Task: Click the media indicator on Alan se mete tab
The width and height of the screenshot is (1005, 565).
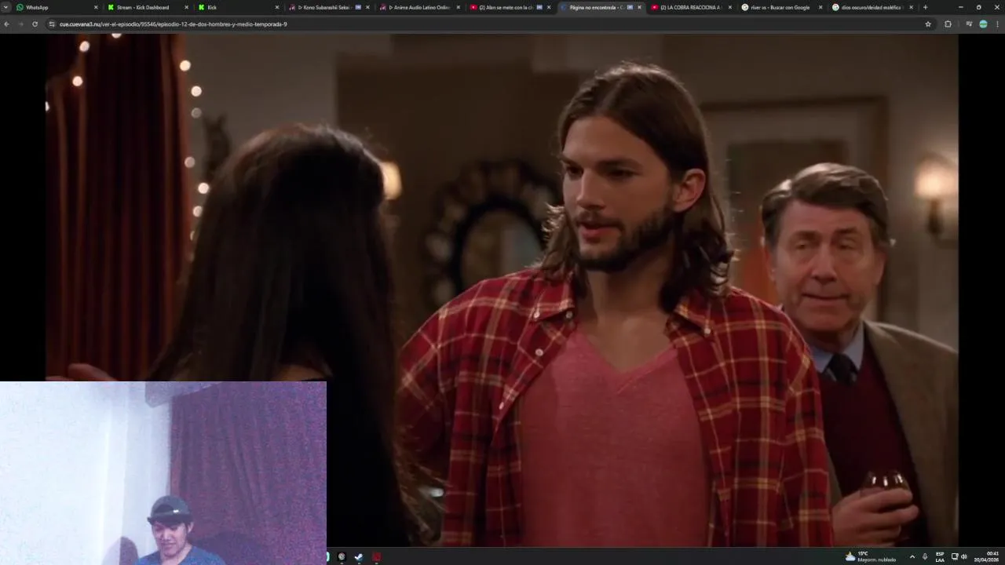Action: [x=539, y=7]
